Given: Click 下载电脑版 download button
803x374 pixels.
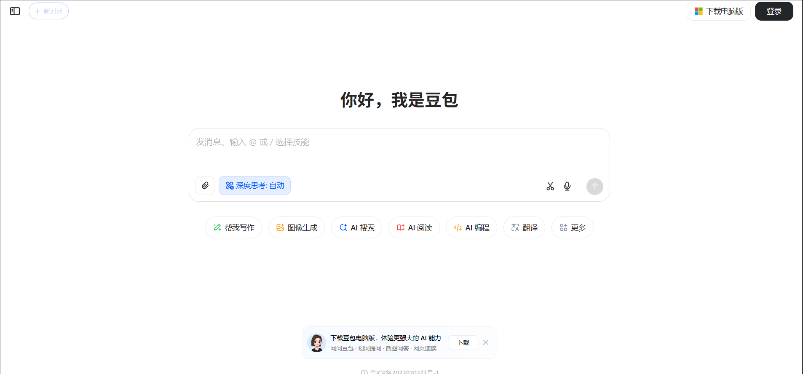Looking at the screenshot, I should tap(719, 11).
